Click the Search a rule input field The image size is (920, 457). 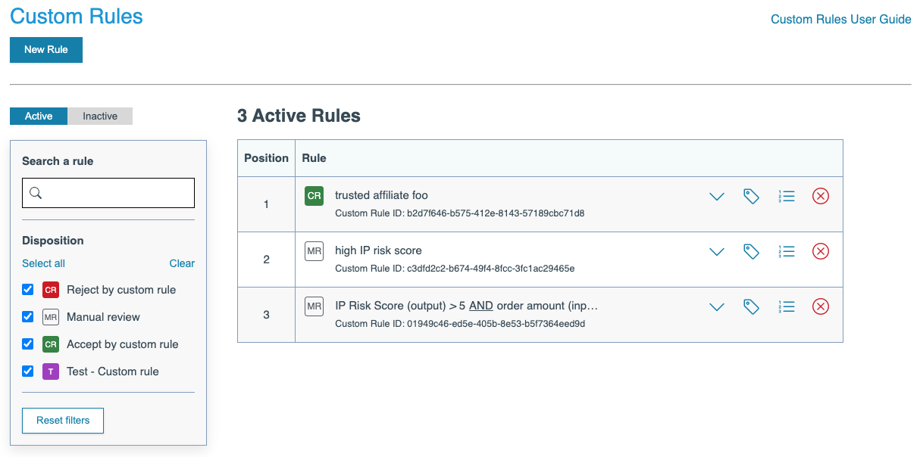(108, 193)
